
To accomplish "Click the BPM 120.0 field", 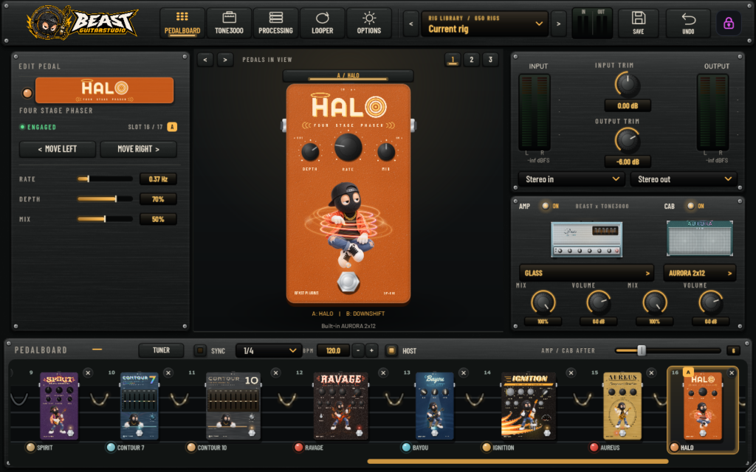I will (333, 350).
